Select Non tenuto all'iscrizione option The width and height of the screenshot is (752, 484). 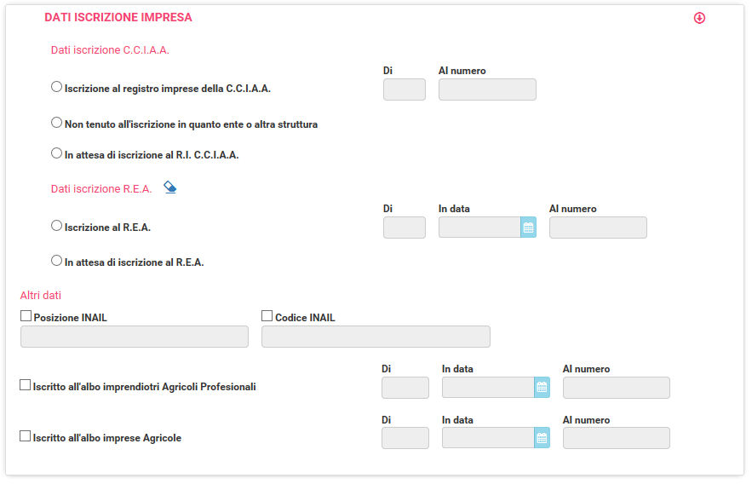click(56, 123)
